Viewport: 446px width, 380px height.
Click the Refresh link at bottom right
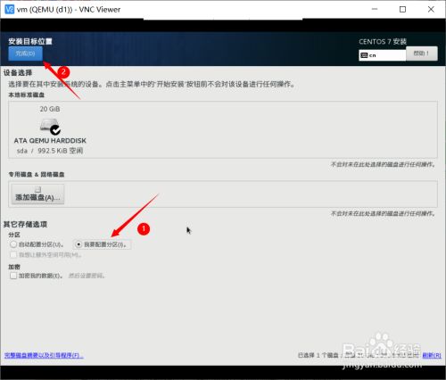click(432, 355)
